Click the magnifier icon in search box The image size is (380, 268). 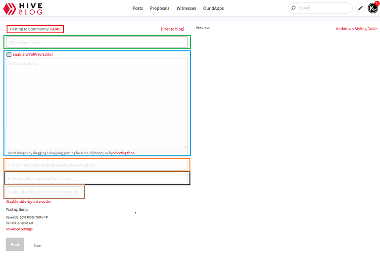pyautogui.click(x=293, y=8)
